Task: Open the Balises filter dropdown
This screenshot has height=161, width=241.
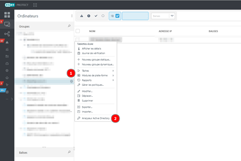Action: (172, 16)
